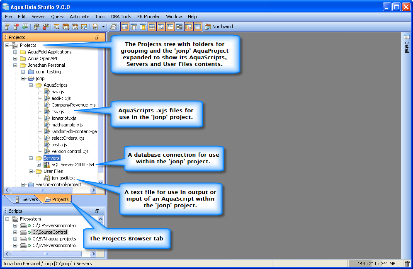Expand the Aqua OpenAPI folder

coord(15,58)
